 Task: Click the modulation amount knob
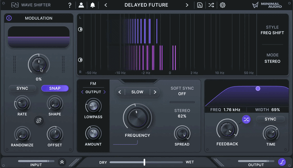(x=39, y=64)
